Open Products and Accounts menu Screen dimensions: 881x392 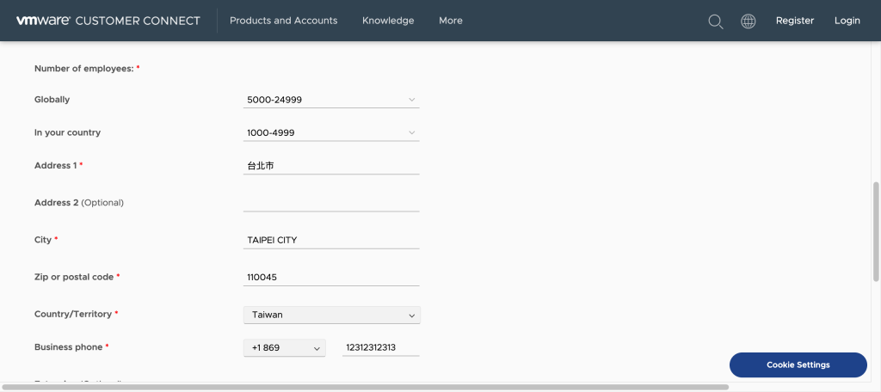pos(284,21)
